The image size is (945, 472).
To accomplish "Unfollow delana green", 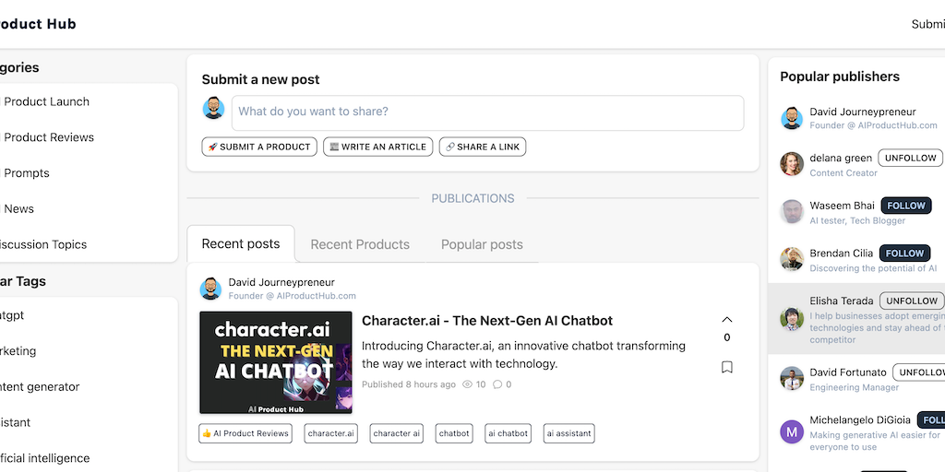I will [x=910, y=158].
